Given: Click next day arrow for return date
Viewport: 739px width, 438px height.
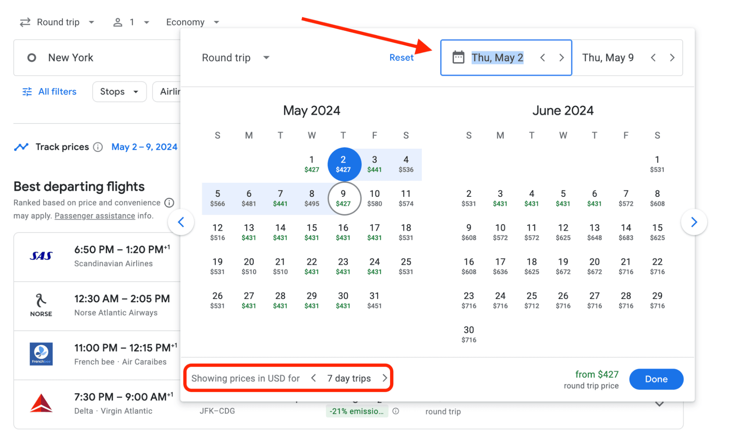Looking at the screenshot, I should click(672, 58).
